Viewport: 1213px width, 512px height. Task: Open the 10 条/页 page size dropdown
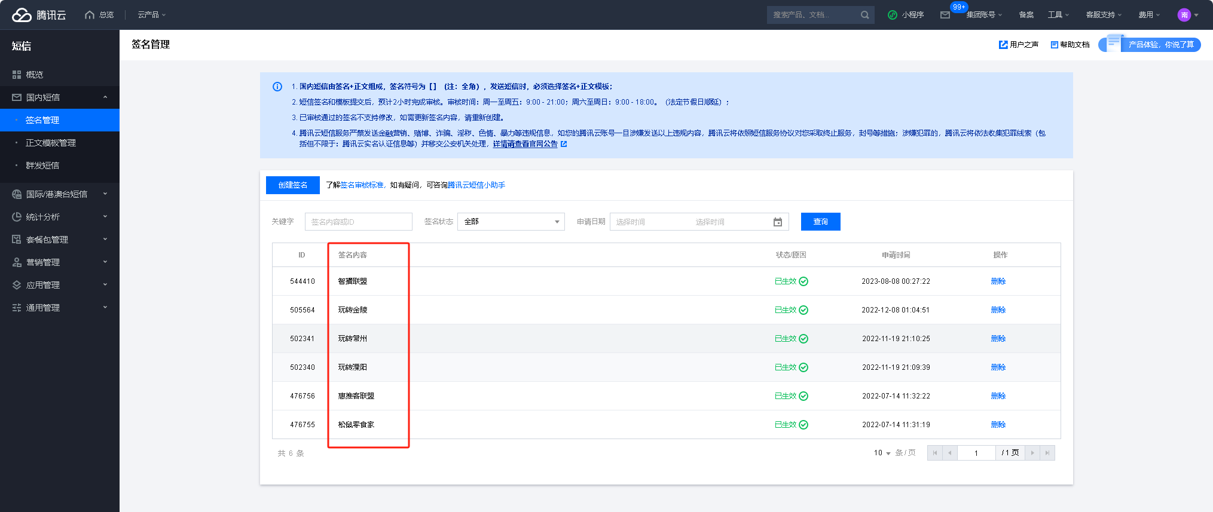coord(882,453)
